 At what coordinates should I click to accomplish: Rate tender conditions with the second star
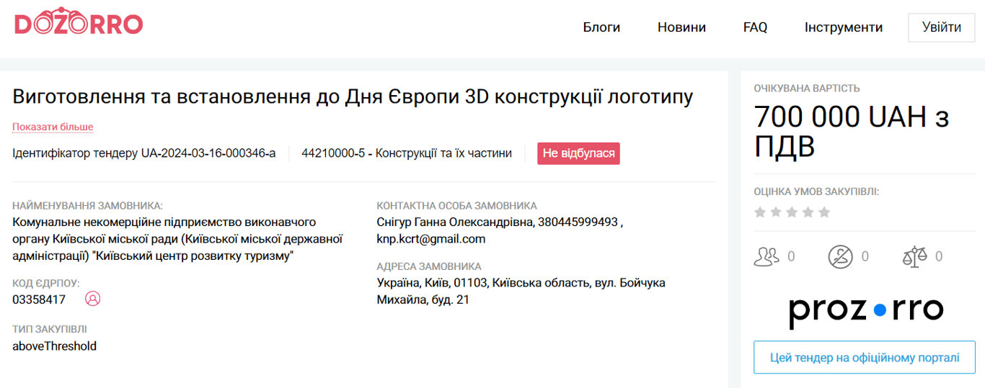776,212
